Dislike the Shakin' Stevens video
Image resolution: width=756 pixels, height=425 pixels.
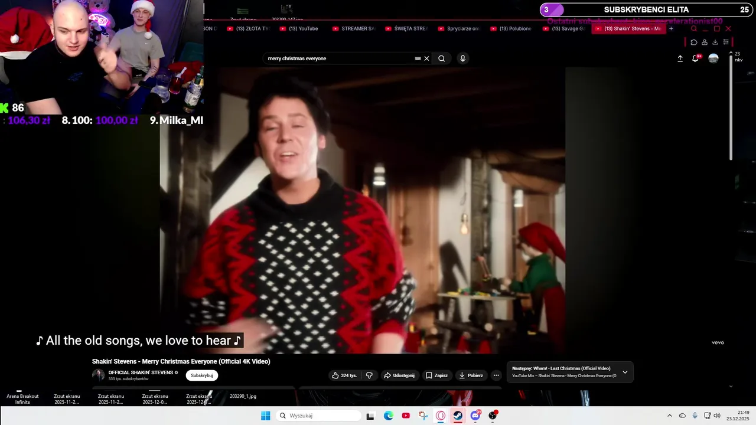click(x=369, y=375)
